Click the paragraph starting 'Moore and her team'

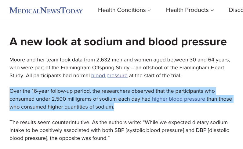tap(120, 68)
